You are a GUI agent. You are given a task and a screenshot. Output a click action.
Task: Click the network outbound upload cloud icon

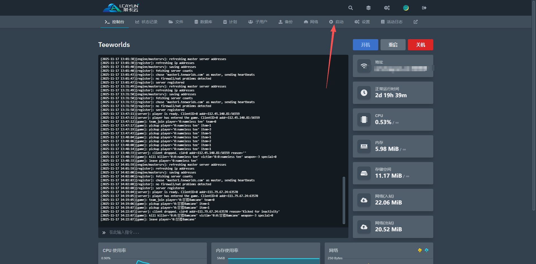click(364, 227)
